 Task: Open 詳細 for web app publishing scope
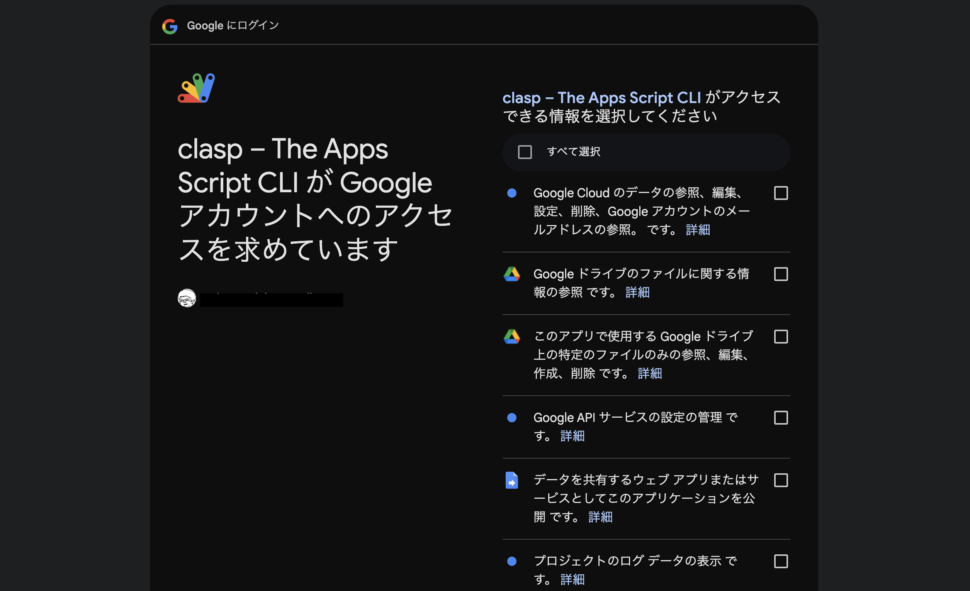600,517
